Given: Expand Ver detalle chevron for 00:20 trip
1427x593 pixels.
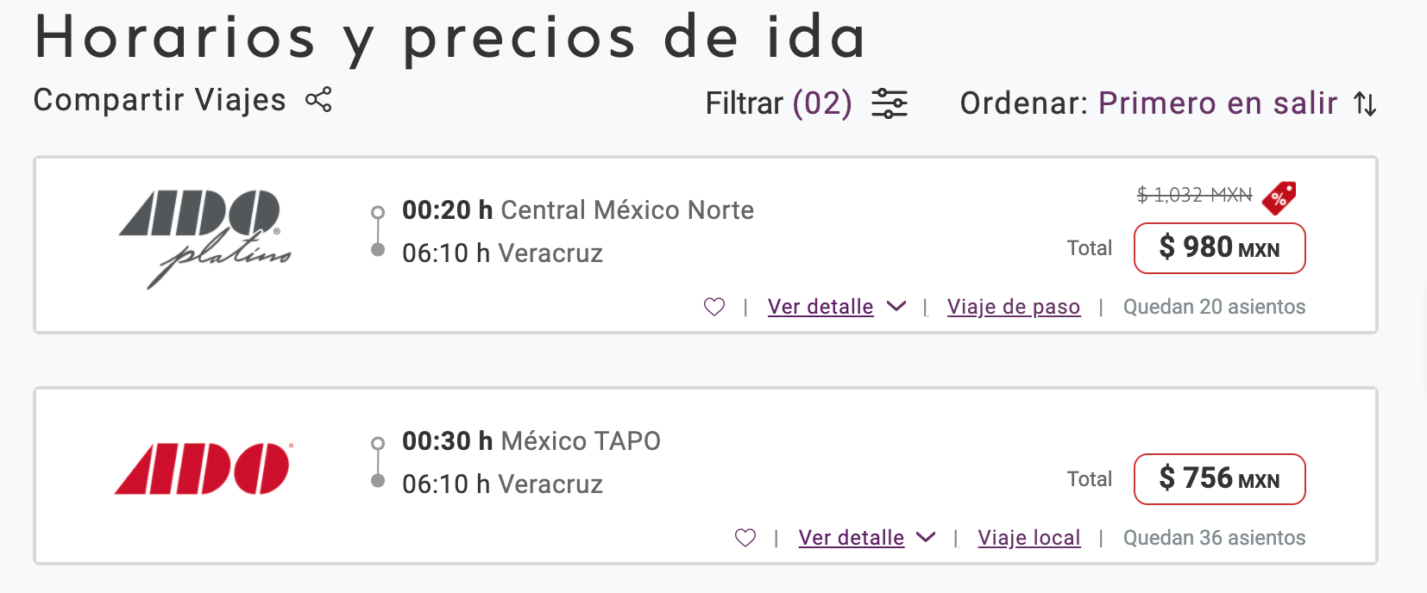Looking at the screenshot, I should coord(896,306).
